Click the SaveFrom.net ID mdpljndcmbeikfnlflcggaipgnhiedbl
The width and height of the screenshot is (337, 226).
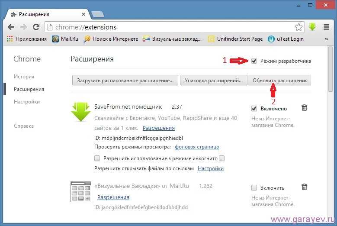coord(138,138)
